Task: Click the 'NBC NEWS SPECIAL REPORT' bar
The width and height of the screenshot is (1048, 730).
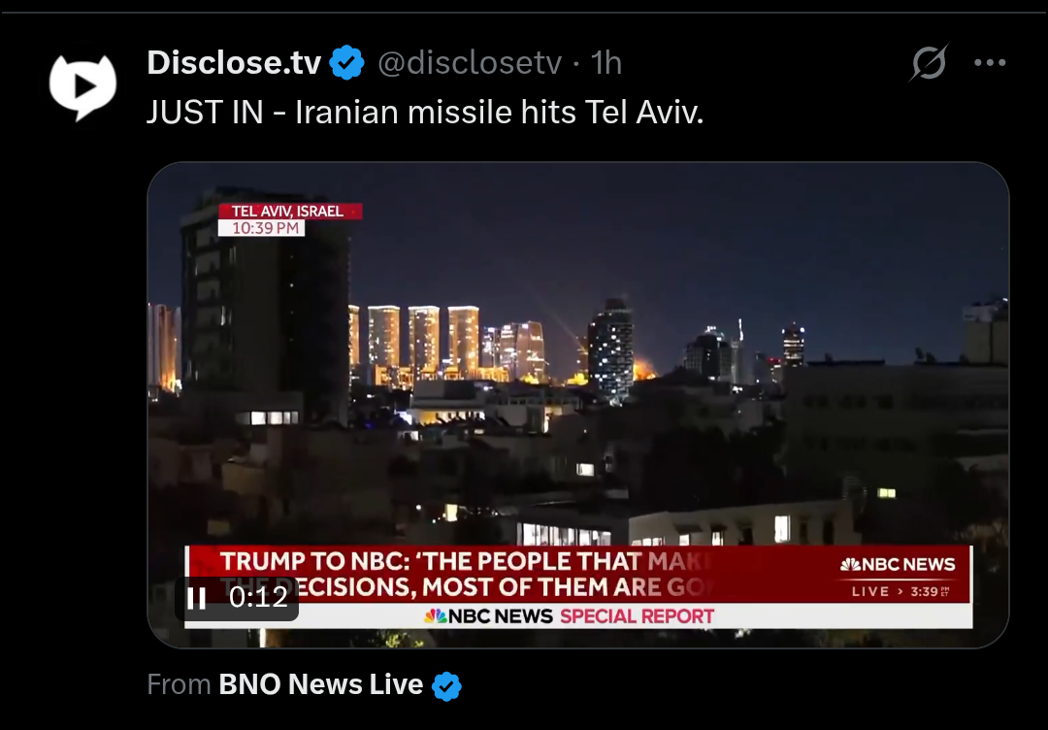Action: 569,615
